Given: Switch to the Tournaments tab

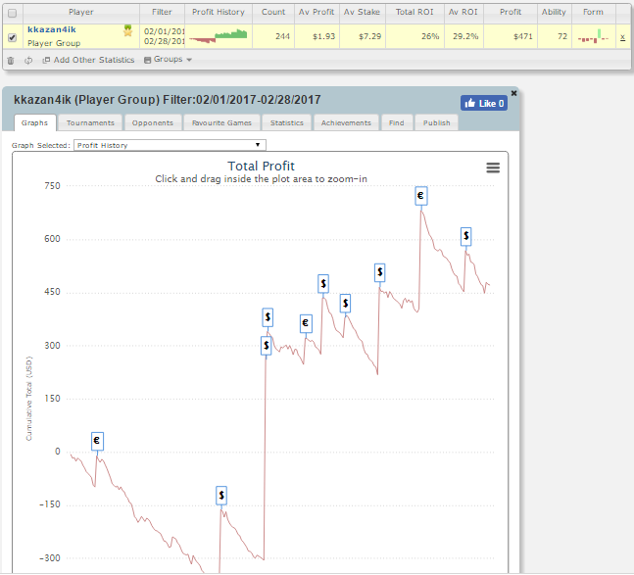Looking at the screenshot, I should [x=90, y=122].
